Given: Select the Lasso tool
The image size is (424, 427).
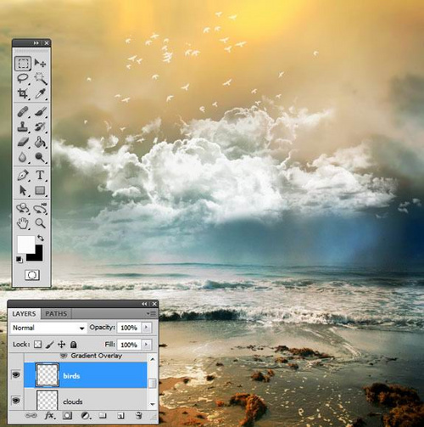Looking at the screenshot, I should click(23, 78).
